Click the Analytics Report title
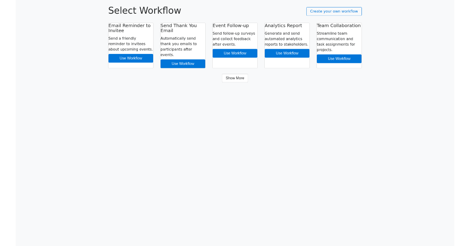Screen dimensions: 470x246 coord(283,25)
